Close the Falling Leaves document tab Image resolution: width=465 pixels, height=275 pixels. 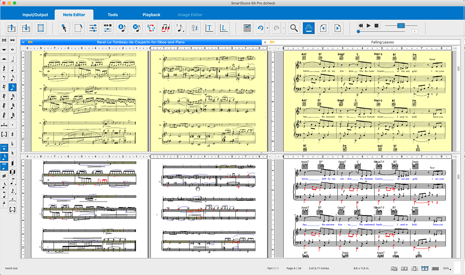tap(265, 42)
